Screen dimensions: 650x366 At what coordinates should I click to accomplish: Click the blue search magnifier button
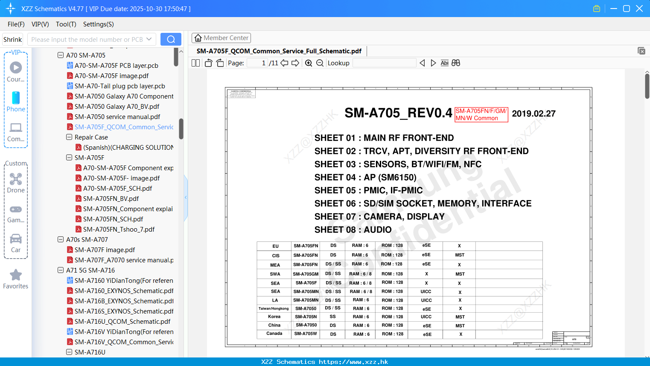[x=171, y=39]
